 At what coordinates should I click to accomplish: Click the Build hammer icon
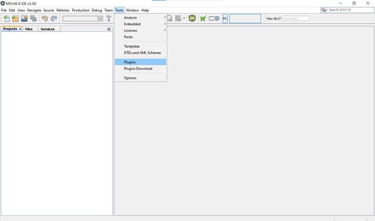coord(109,18)
